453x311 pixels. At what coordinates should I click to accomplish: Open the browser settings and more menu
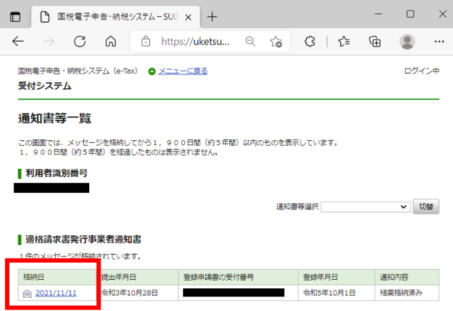[x=438, y=41]
